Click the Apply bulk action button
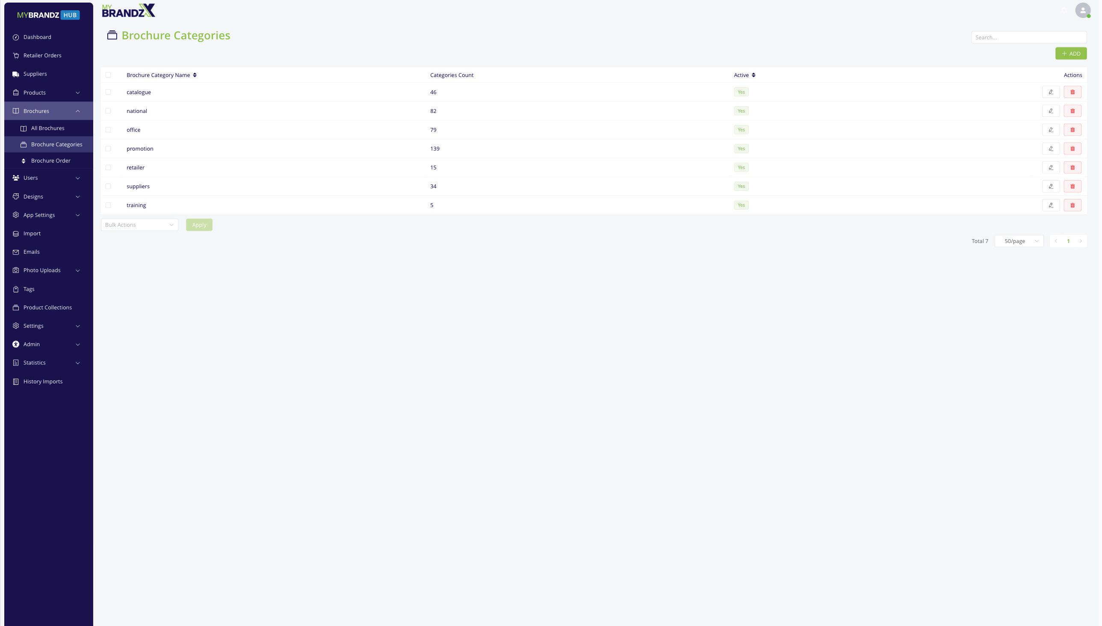The width and height of the screenshot is (1102, 626). [199, 225]
